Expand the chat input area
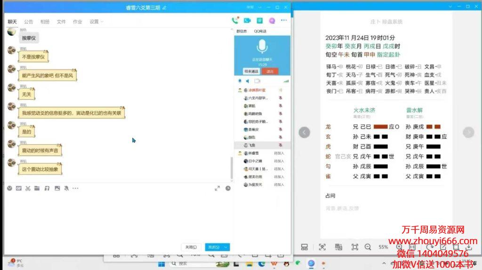The image size is (482, 270). (x=217, y=188)
